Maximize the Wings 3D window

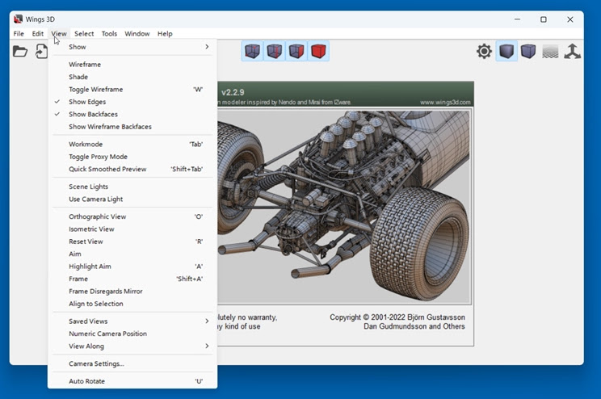tap(544, 19)
